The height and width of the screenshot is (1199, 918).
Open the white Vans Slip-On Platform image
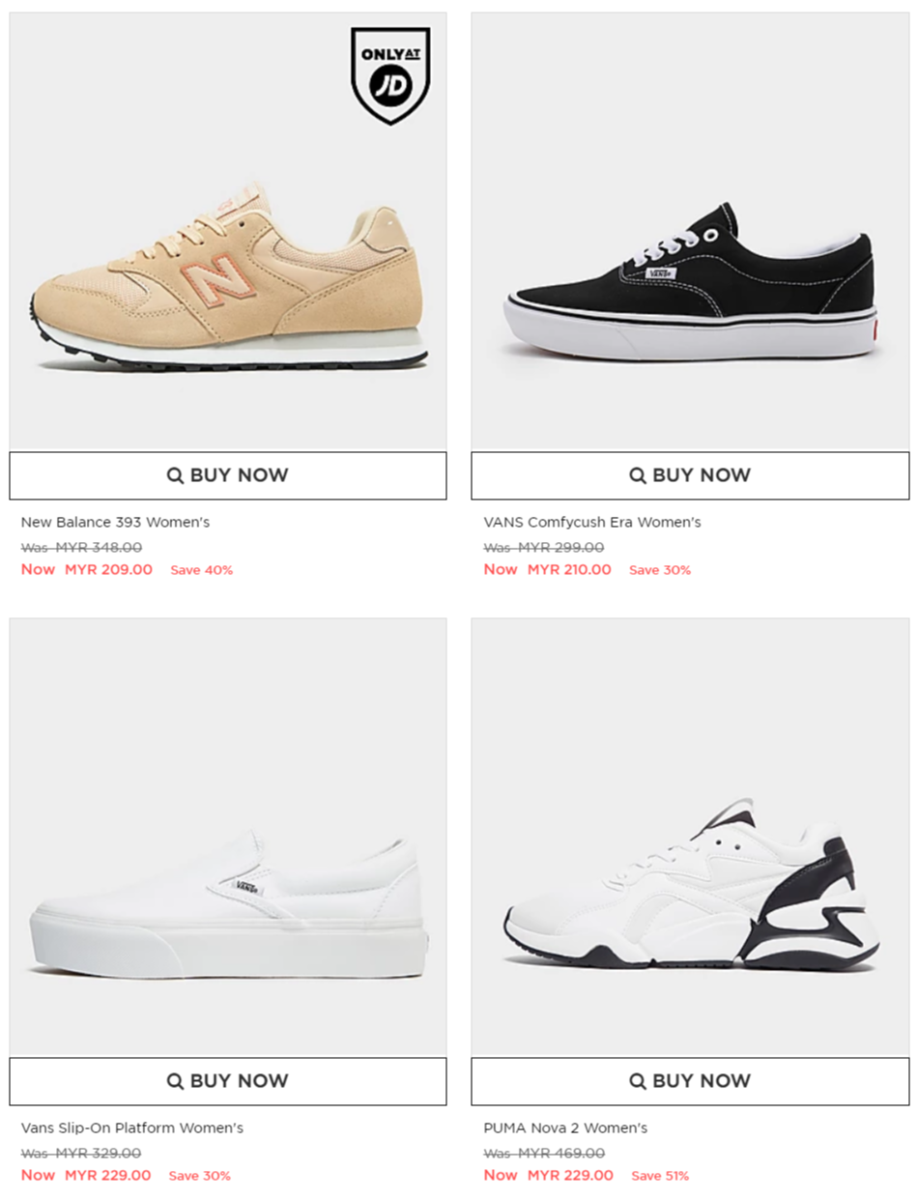[228, 837]
